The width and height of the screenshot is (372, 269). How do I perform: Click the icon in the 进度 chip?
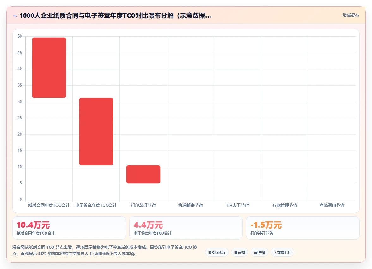click(x=255, y=252)
